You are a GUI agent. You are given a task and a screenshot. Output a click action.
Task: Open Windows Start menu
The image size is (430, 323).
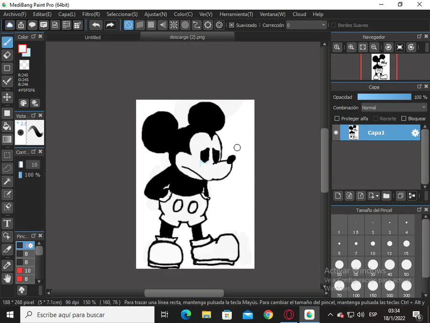(x=10, y=315)
